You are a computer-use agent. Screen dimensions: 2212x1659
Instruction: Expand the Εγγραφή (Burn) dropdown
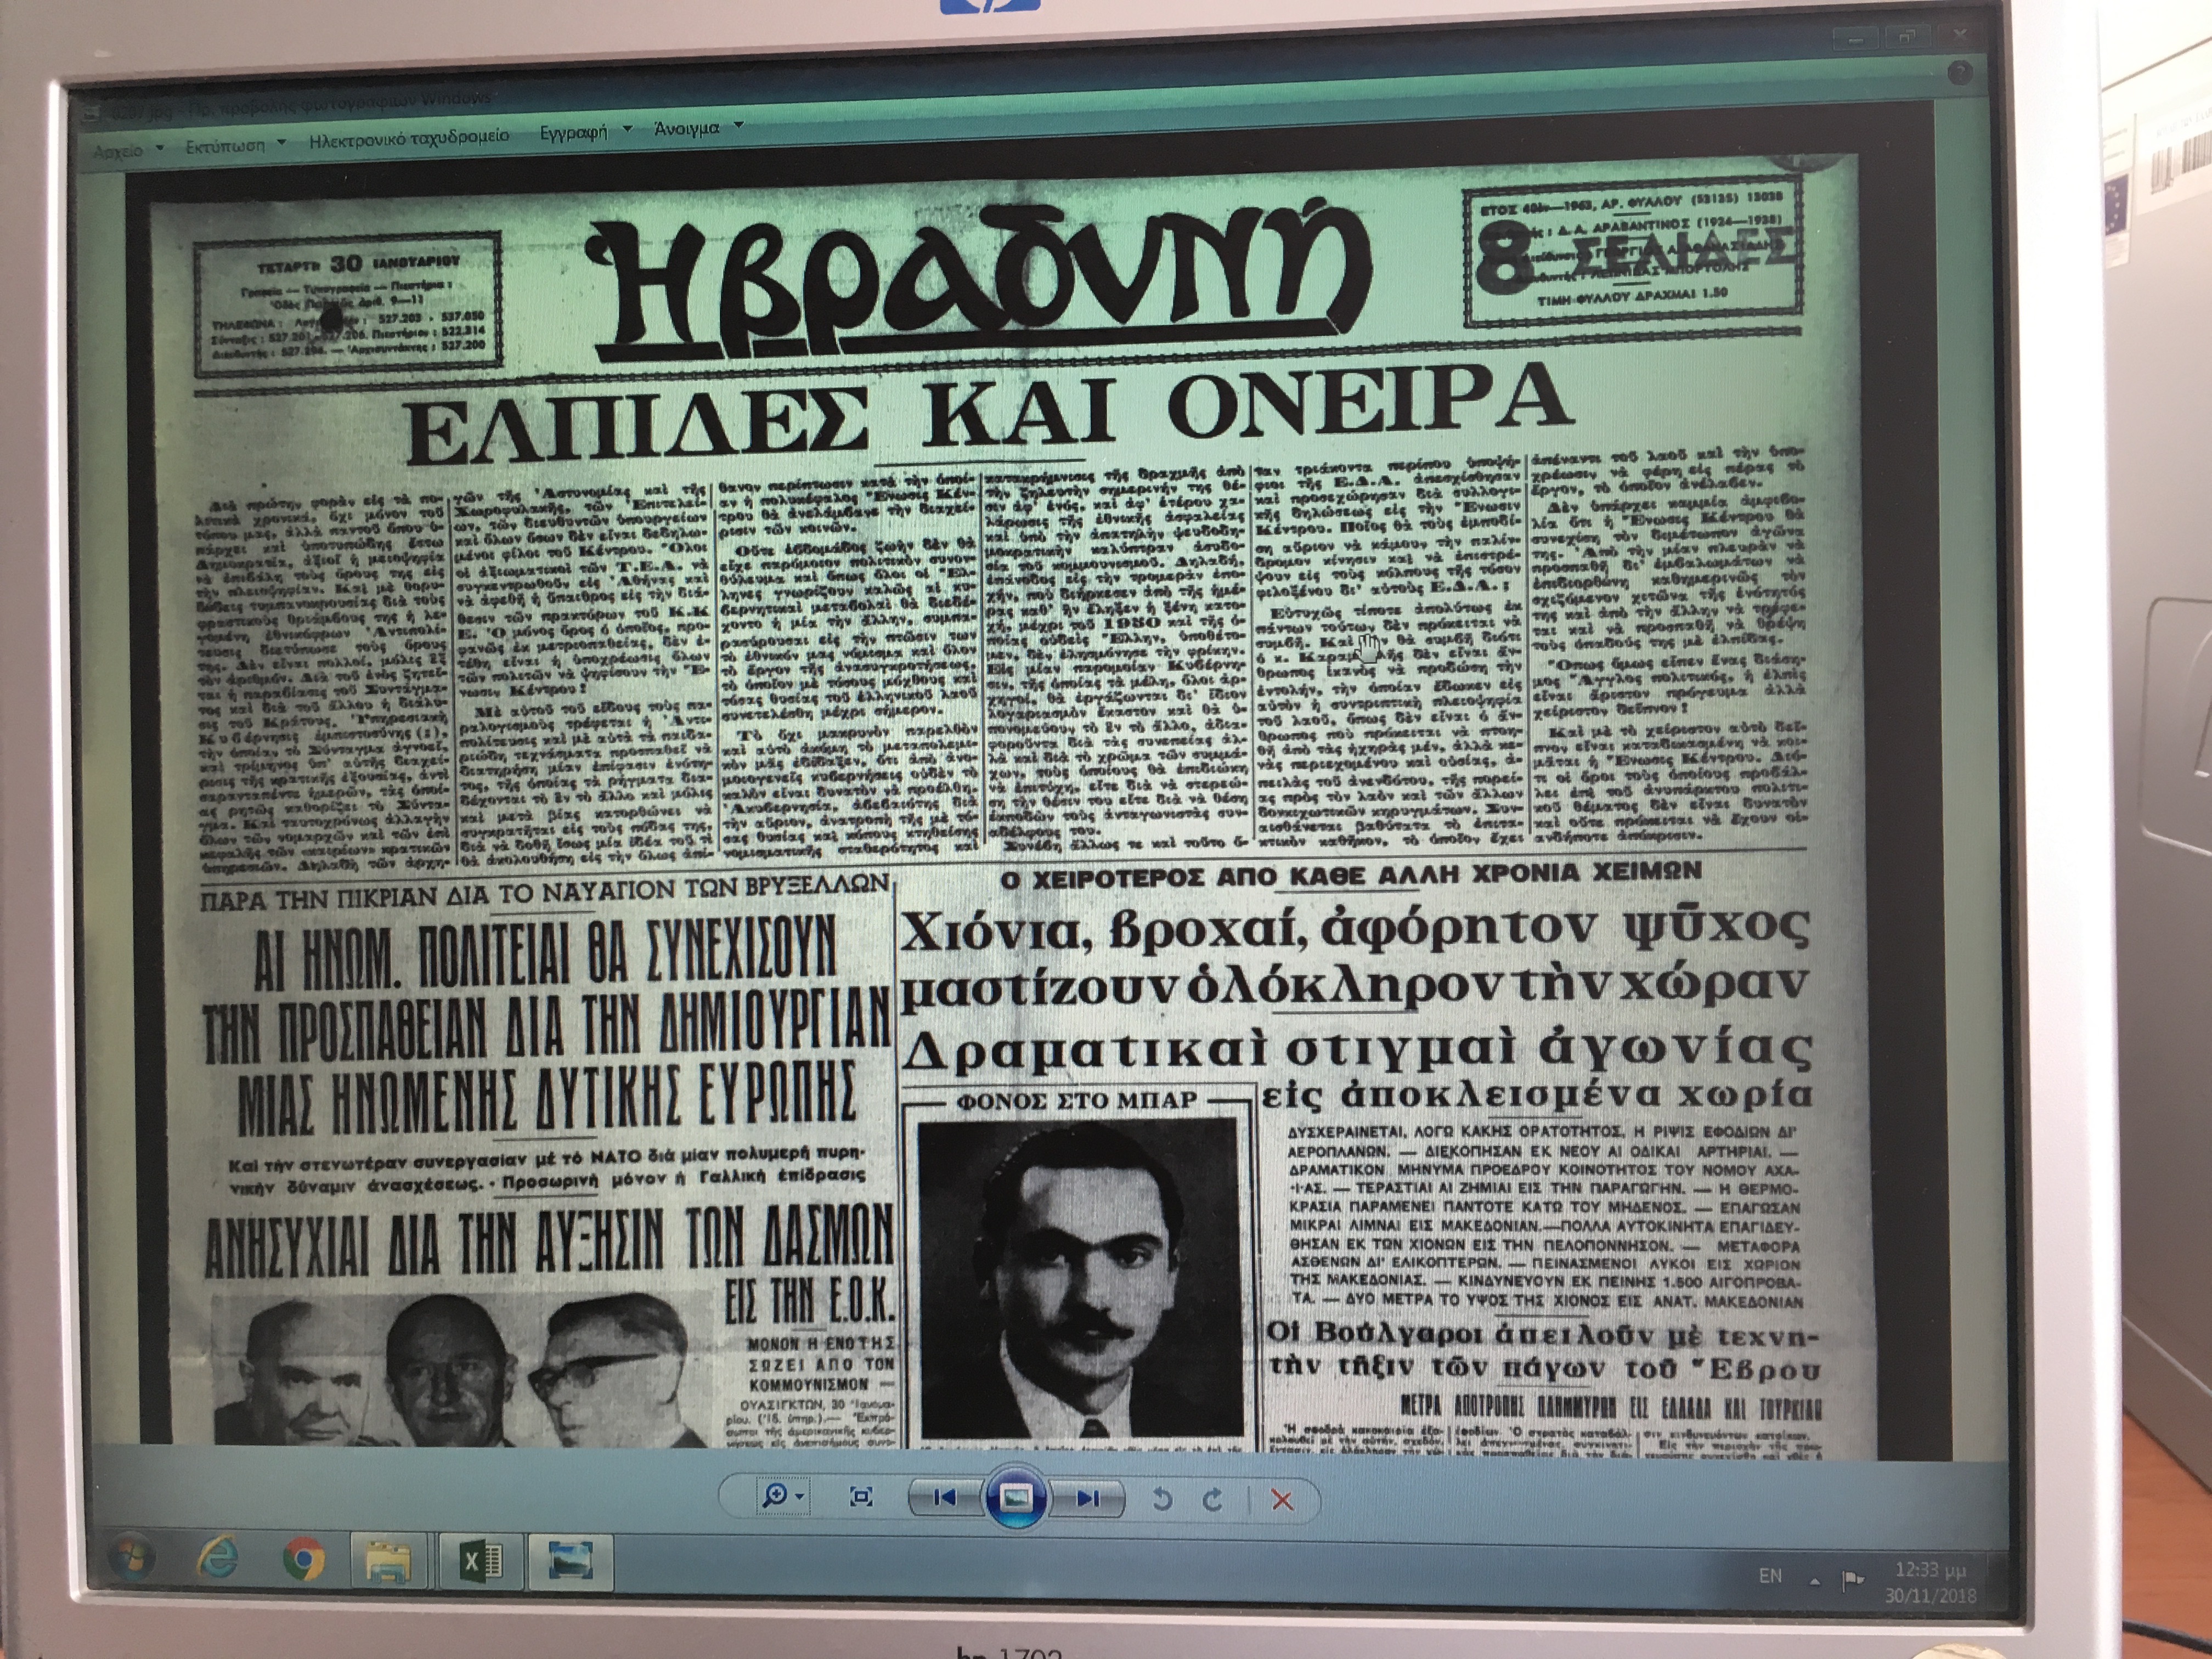point(628,130)
